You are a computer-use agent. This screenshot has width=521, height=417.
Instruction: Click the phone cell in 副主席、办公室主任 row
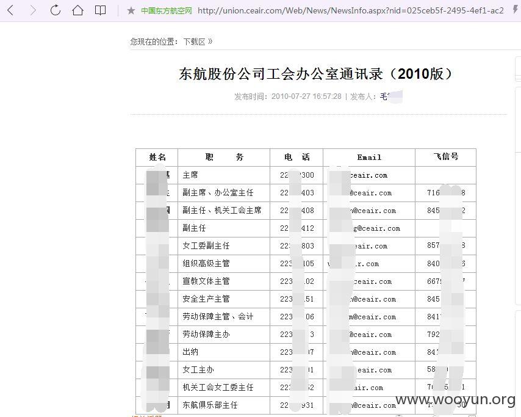tap(296, 192)
